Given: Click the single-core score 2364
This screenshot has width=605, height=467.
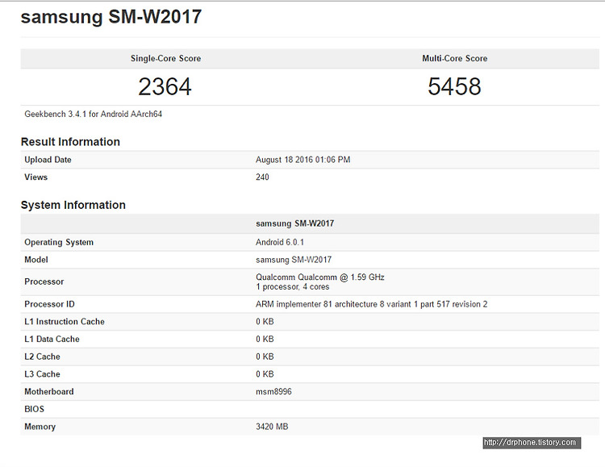Looking at the screenshot, I should 165,86.
